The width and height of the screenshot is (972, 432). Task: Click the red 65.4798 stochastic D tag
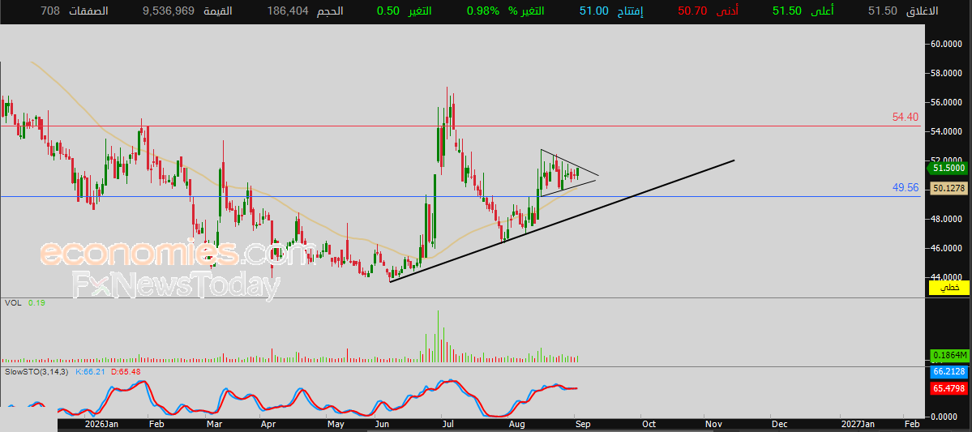(x=949, y=388)
